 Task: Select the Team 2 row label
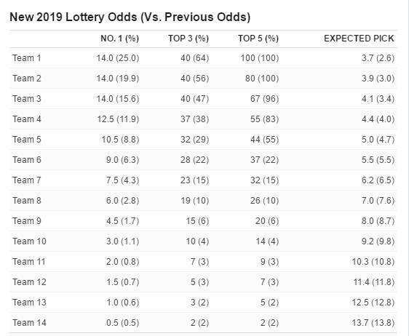click(27, 79)
